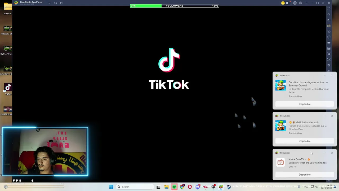
Task: Open BlueStacks recent apps view
Action: tap(61, 3)
